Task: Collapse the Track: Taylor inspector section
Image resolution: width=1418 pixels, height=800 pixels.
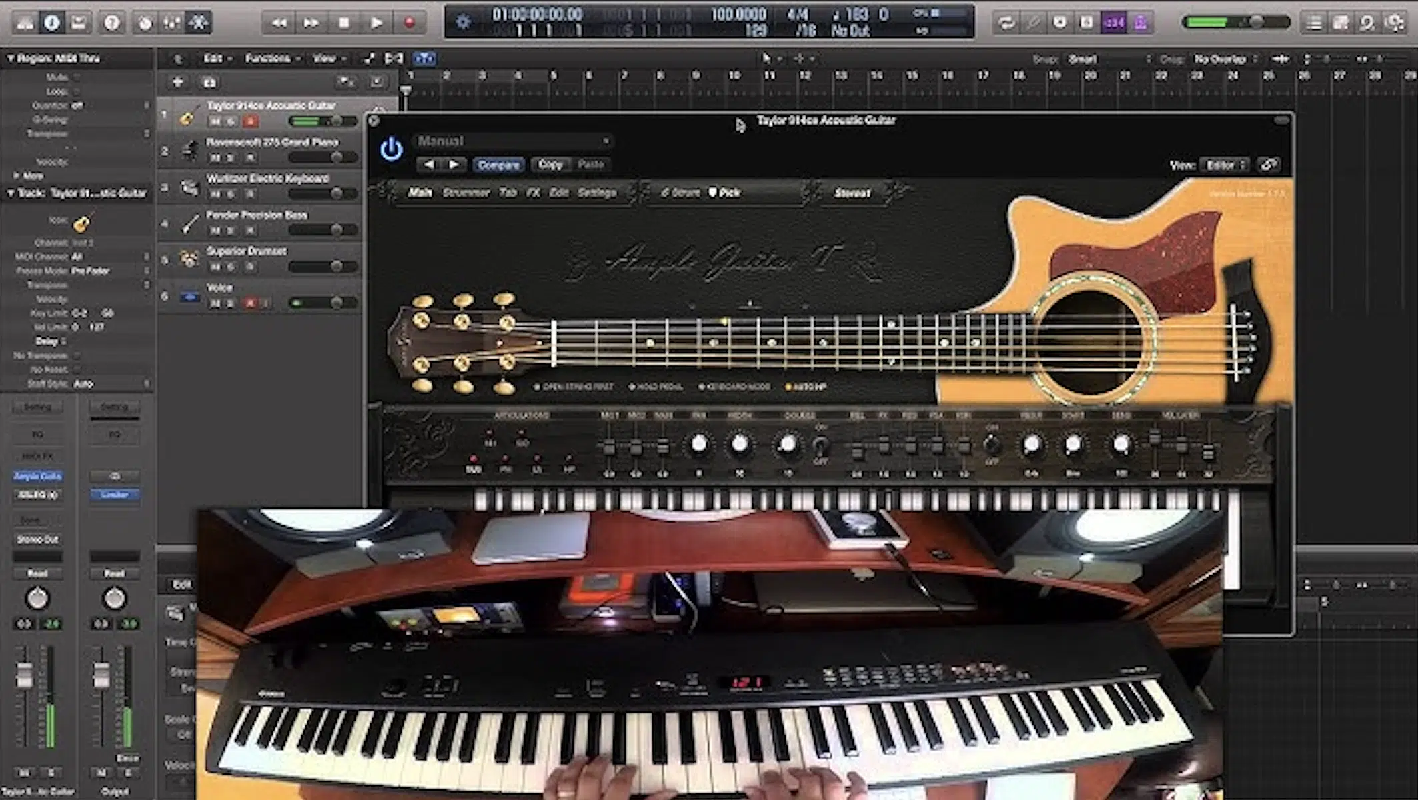Action: click(x=11, y=193)
